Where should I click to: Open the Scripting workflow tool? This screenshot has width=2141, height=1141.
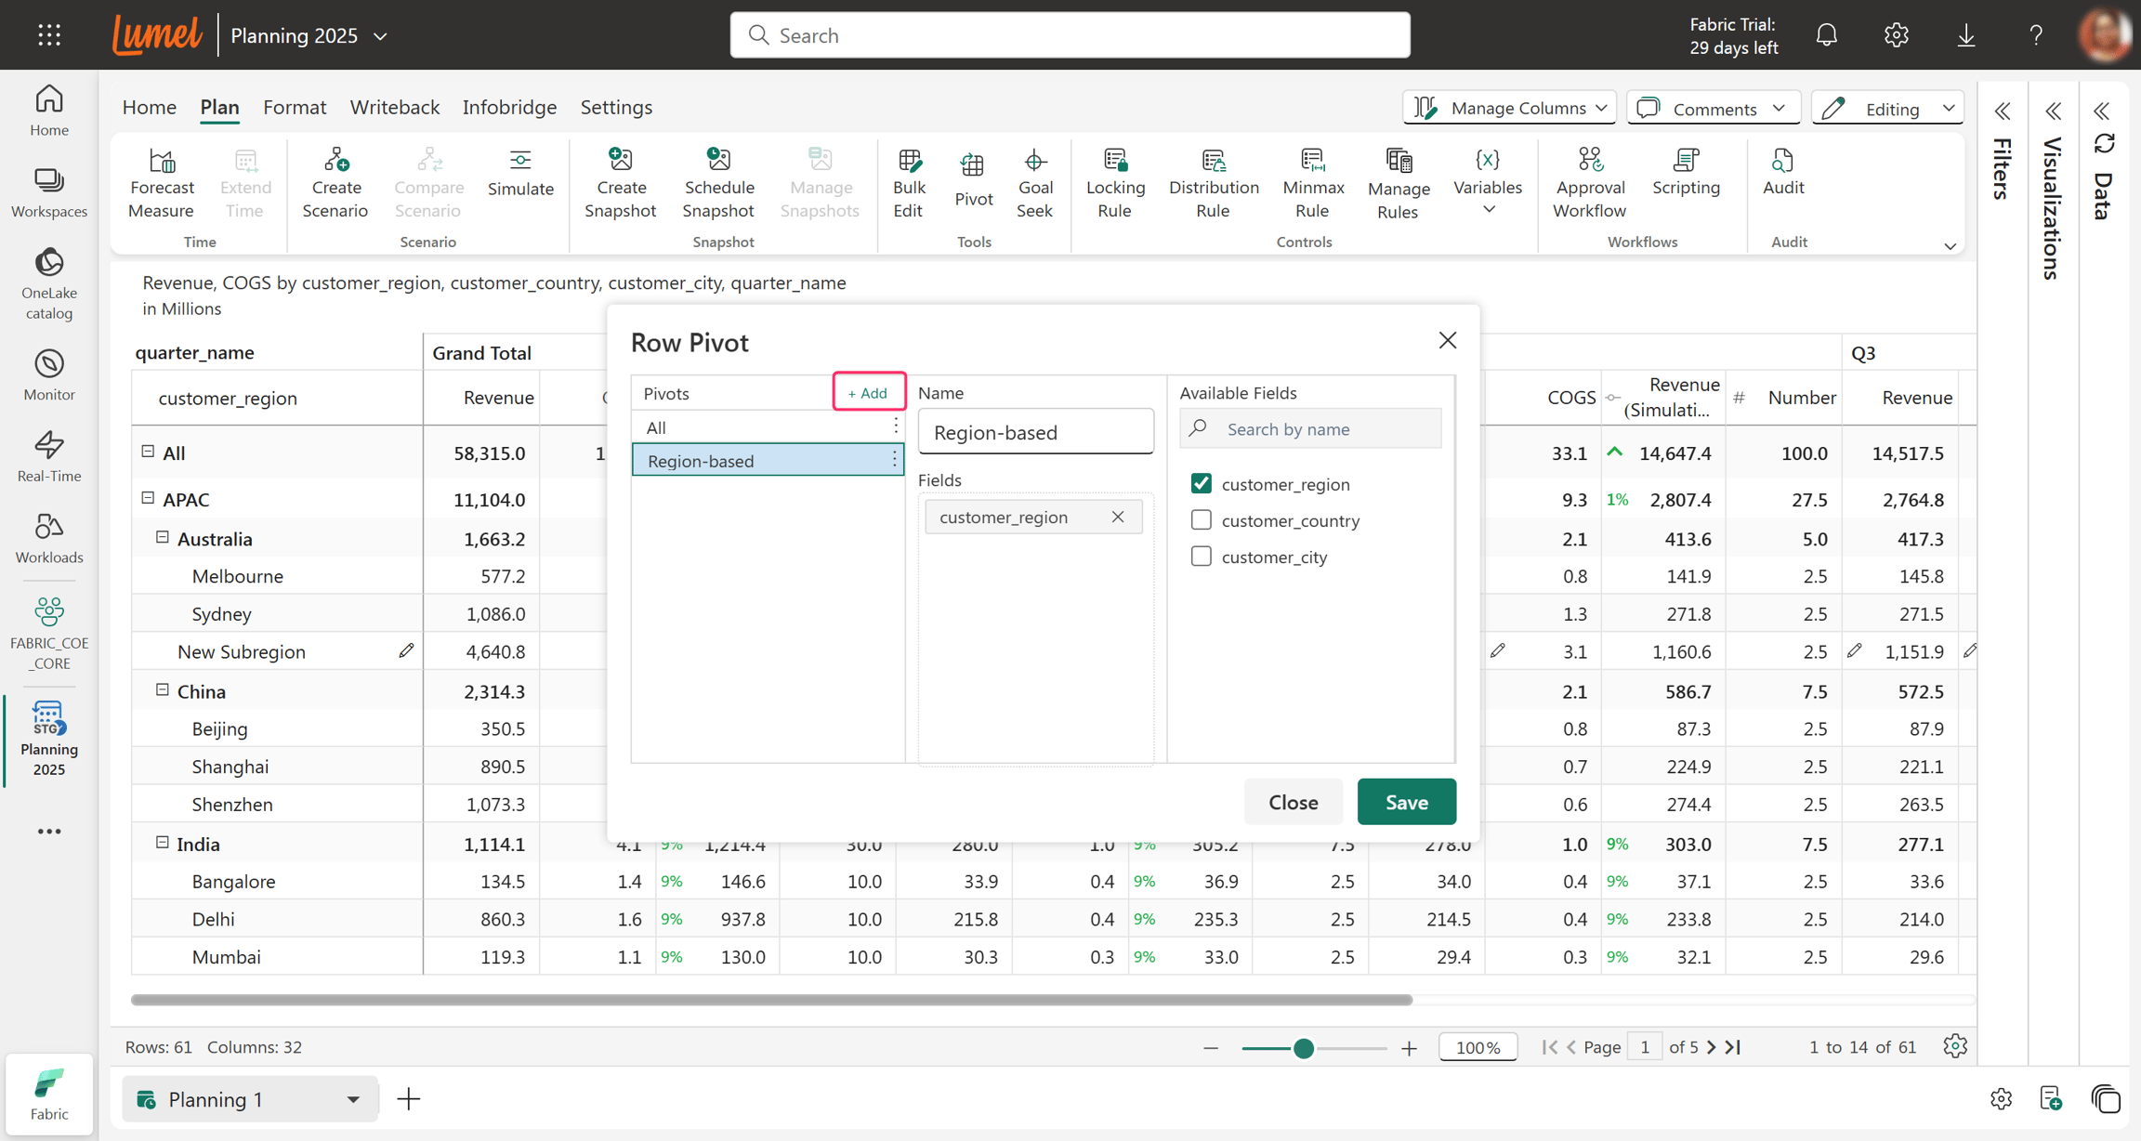[1686, 173]
